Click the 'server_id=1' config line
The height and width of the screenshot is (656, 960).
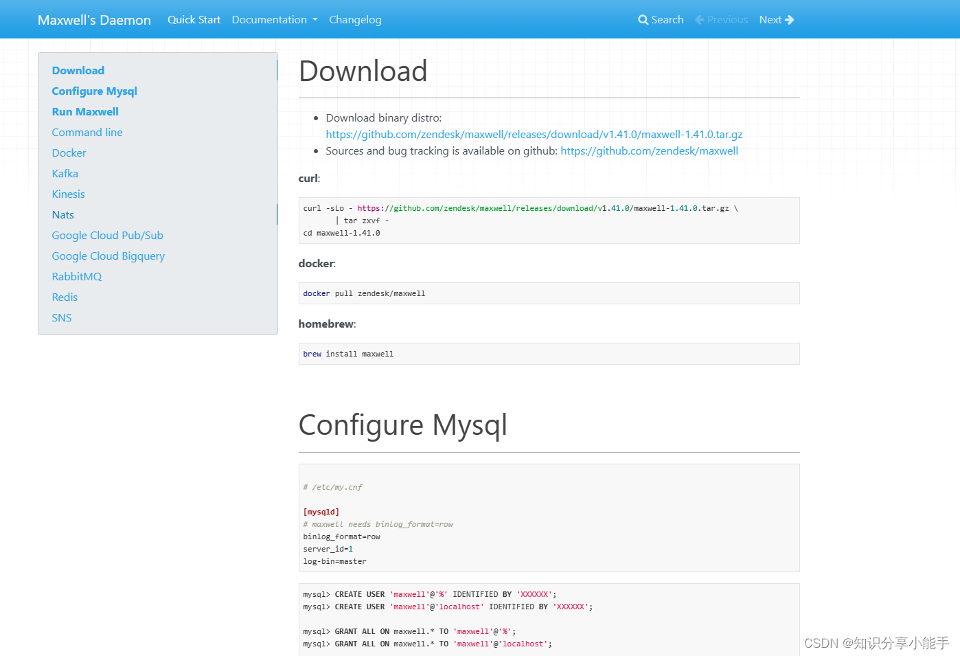click(328, 549)
